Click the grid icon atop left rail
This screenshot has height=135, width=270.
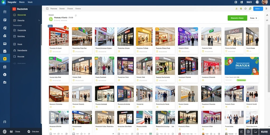[5, 12]
